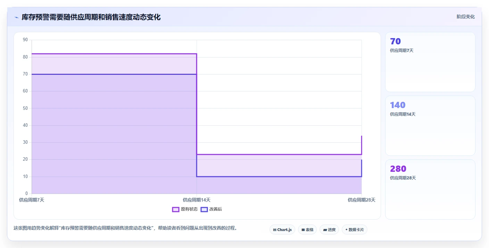489x248 pixels.
Task: Click x-axis label 供应周期7天
Action: click(32, 200)
